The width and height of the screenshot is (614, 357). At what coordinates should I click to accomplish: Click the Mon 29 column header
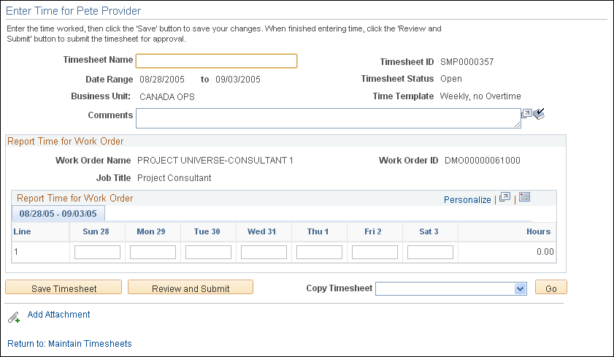pos(150,231)
